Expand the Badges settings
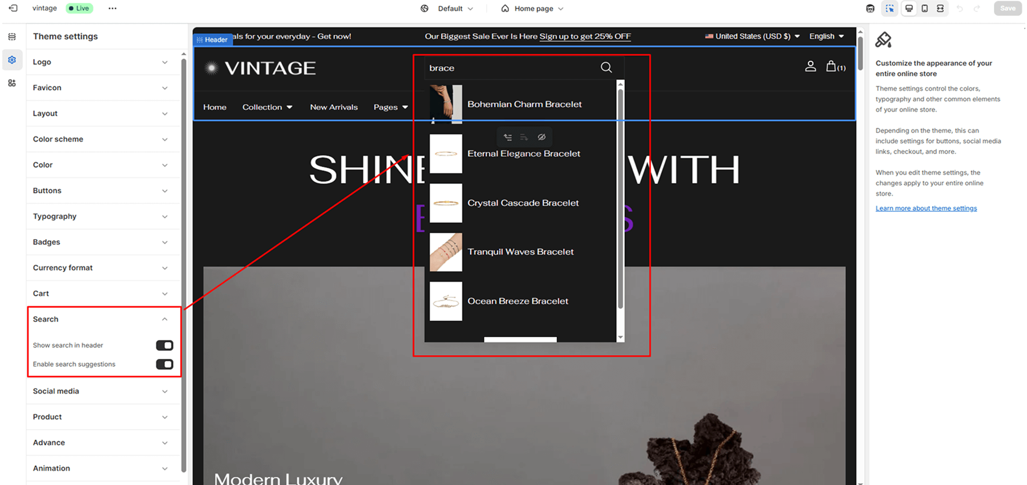 point(103,241)
